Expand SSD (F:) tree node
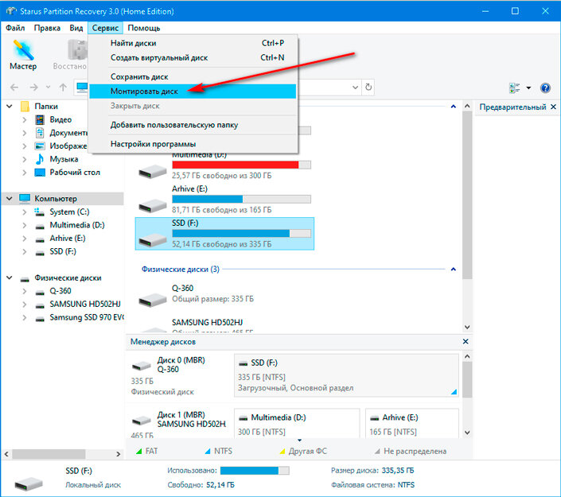Screen dimensions: 561x497 (x=25, y=251)
